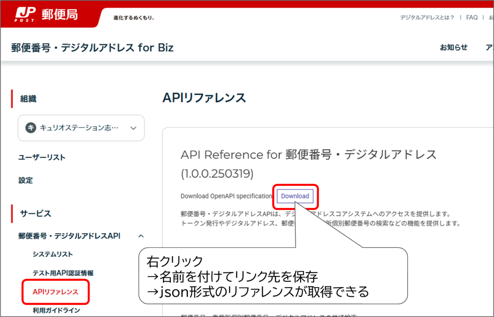Viewport: 494px width, 317px height.
Task: Open 設定 in sidebar
Action: pos(26,180)
